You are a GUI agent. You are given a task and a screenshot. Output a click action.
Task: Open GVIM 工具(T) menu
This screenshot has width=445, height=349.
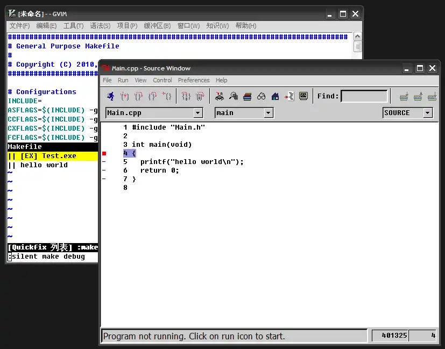tap(73, 26)
